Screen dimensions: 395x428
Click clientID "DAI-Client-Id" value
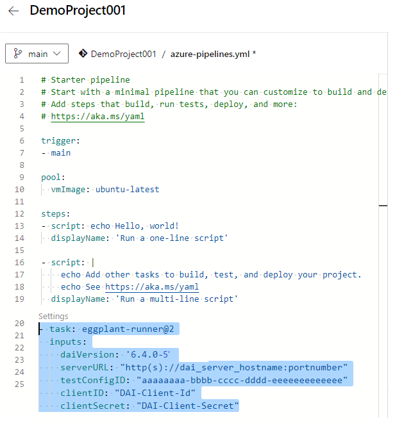coord(155,393)
